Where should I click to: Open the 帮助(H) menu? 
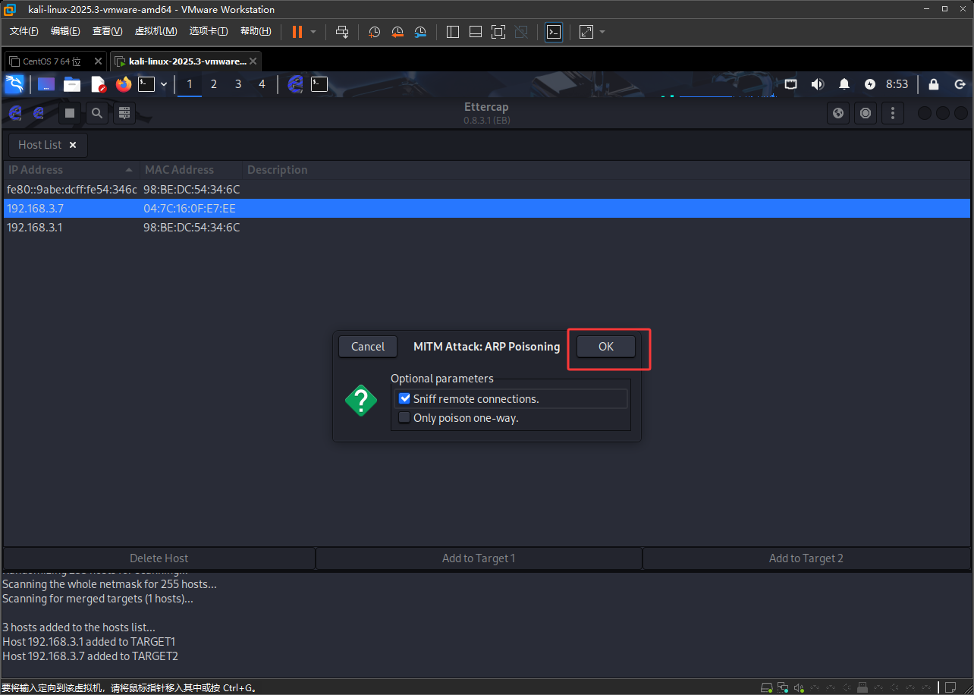pos(256,31)
